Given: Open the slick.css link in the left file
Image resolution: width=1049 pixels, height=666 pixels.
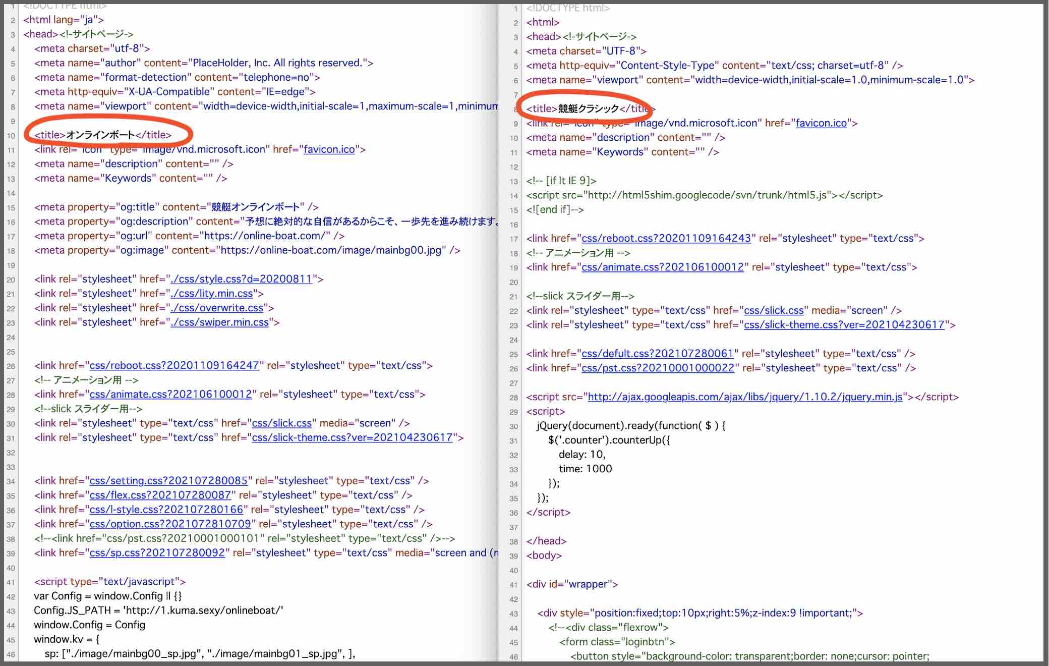Looking at the screenshot, I should 281,423.
